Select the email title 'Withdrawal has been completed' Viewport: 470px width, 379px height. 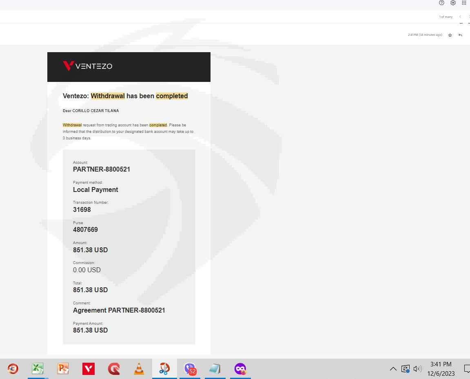pyautogui.click(x=139, y=96)
